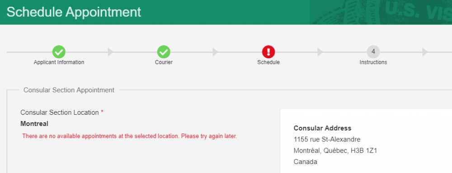Click the green checkmark for Applicant Information
This screenshot has height=173, width=452.
pyautogui.click(x=59, y=52)
